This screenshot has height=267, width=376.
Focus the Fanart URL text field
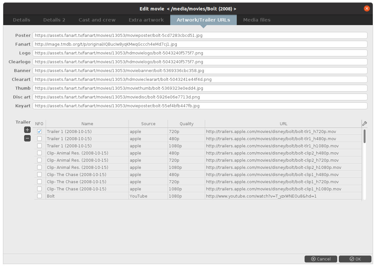tap(200, 44)
